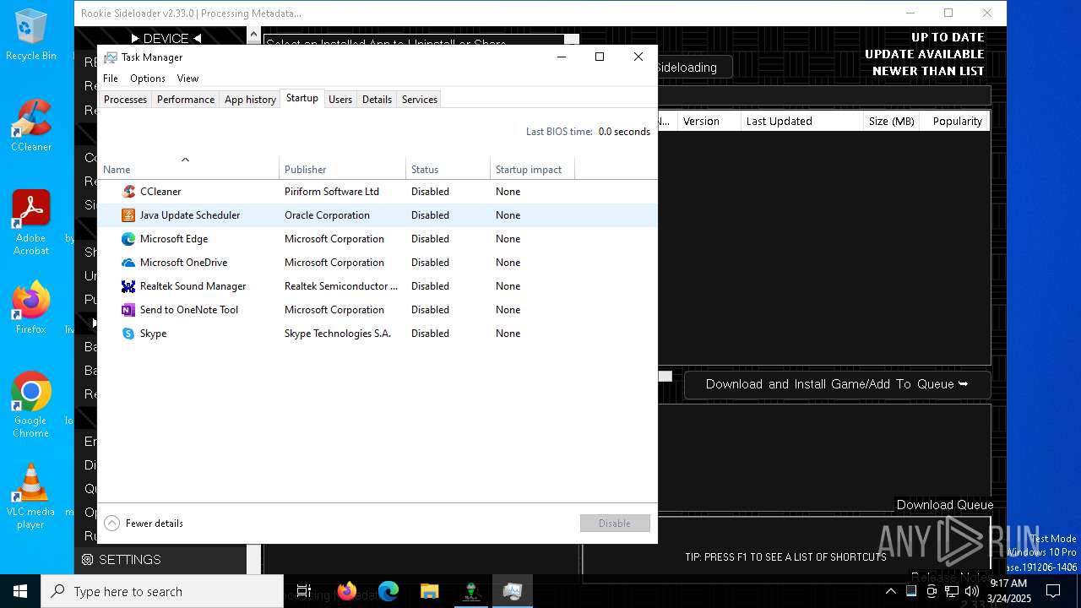This screenshot has width=1081, height=608.
Task: Open the notification center icon
Action: 1053,591
